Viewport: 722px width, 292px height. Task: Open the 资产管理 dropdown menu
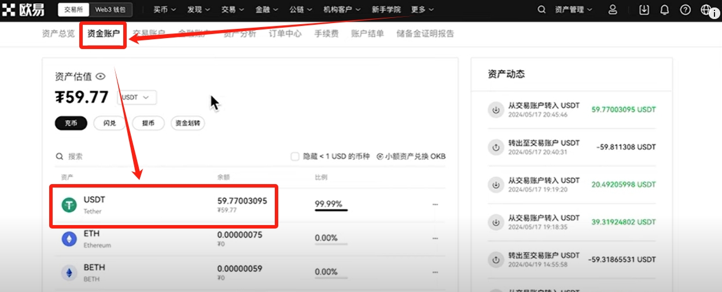[x=573, y=10]
